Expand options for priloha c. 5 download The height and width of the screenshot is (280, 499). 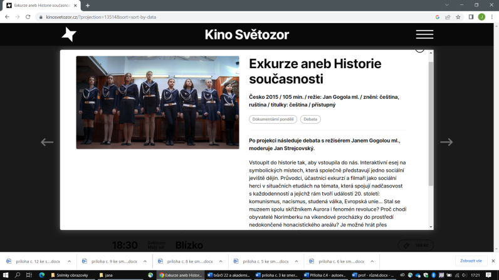pyautogui.click(x=297, y=261)
